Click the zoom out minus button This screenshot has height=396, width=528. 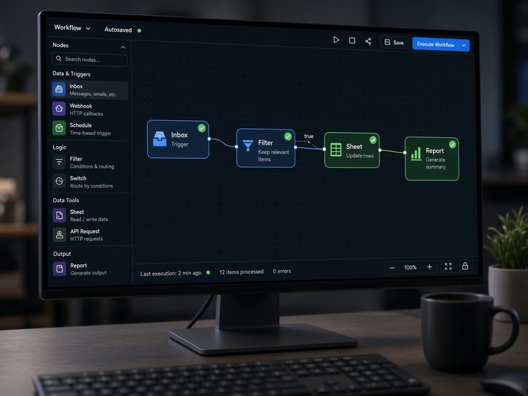tap(392, 268)
